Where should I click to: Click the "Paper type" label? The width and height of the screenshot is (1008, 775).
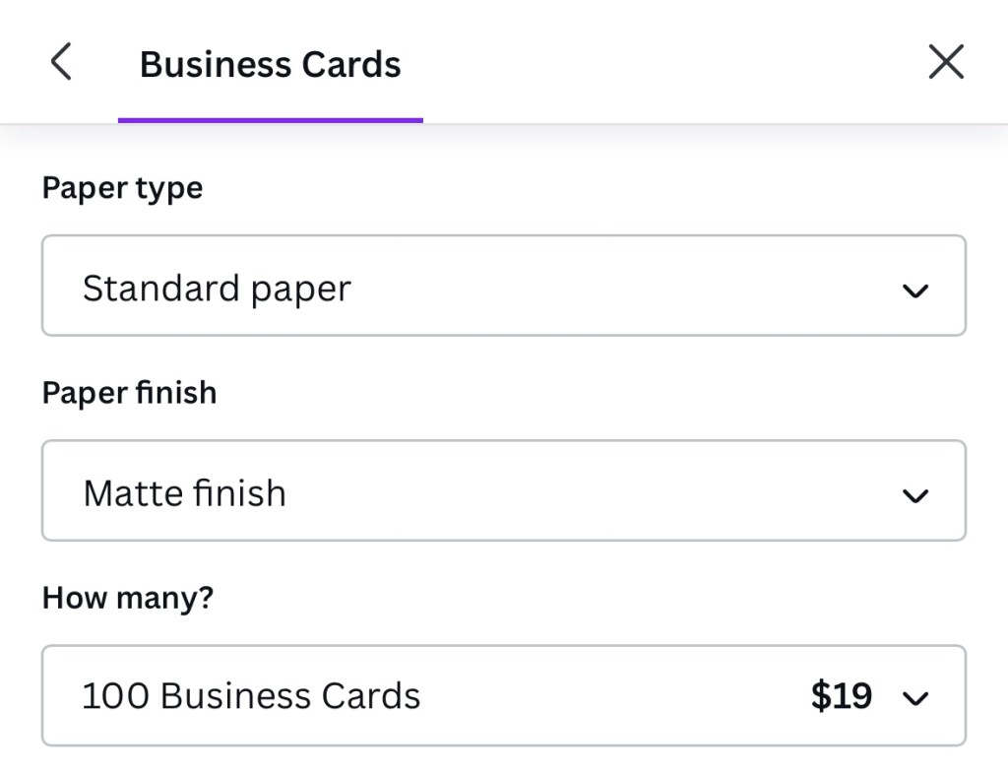122,188
